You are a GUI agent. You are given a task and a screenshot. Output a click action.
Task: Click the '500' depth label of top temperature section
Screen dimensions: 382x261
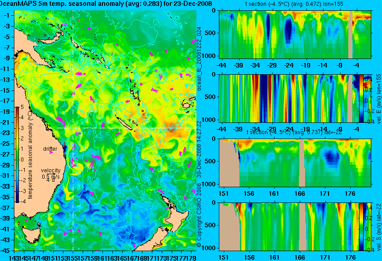211,33
